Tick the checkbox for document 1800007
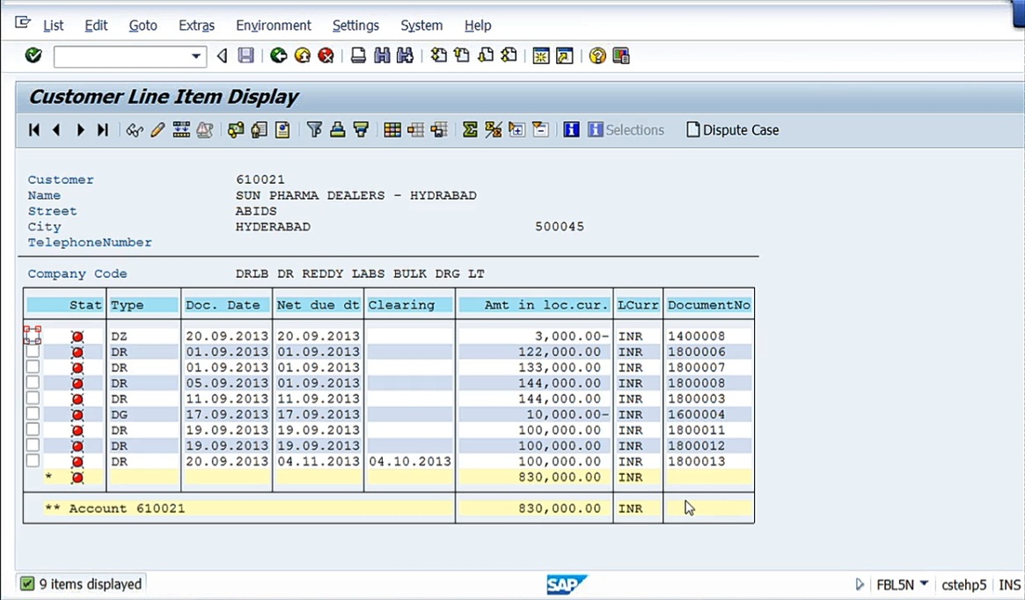 point(33,368)
